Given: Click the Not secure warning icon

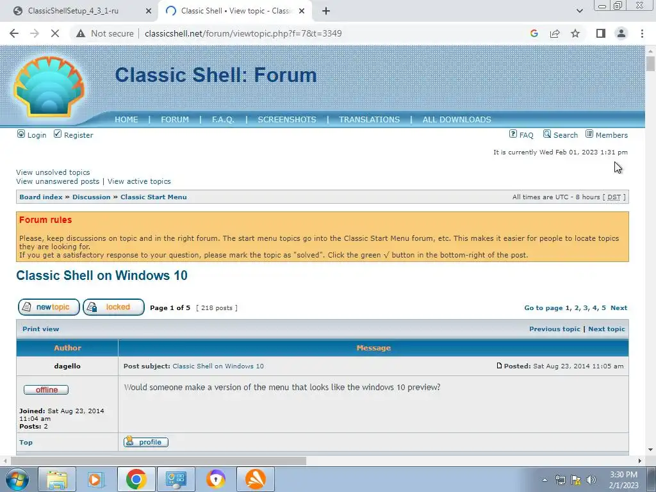Looking at the screenshot, I should tap(81, 33).
